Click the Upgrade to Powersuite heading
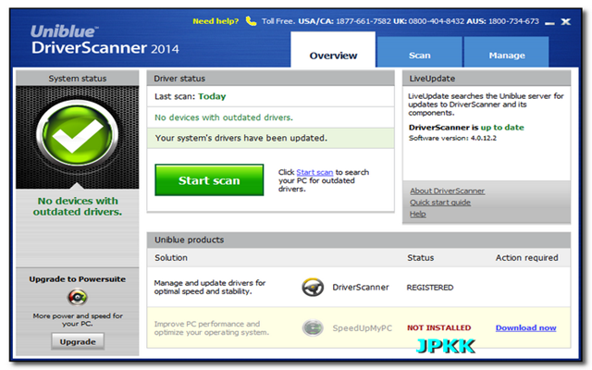Screen dimensions: 592x370 click(x=78, y=279)
